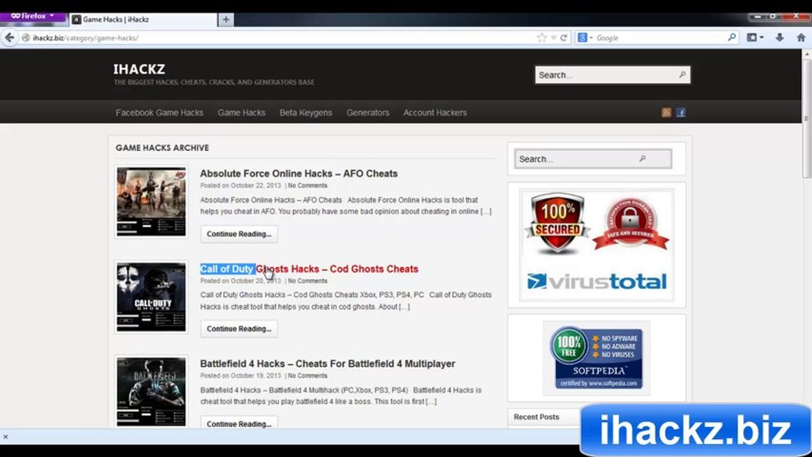Image resolution: width=812 pixels, height=457 pixels.
Task: Continue Reading the Cod Ghosts post
Action: point(239,329)
